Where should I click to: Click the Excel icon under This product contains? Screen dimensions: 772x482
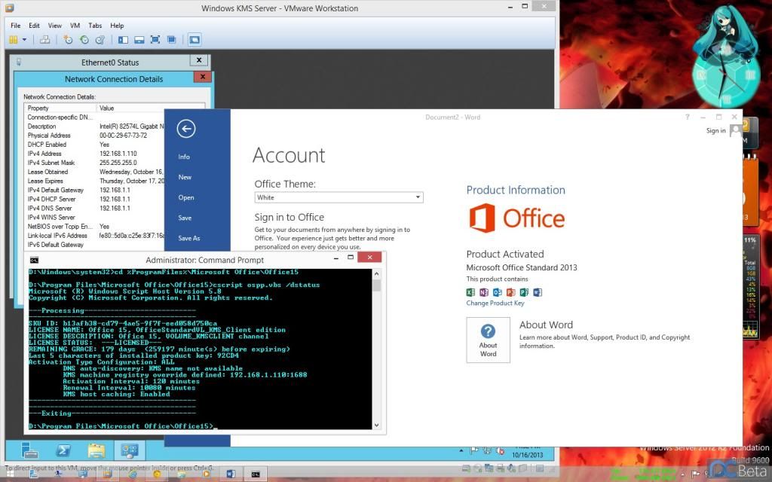click(x=470, y=292)
